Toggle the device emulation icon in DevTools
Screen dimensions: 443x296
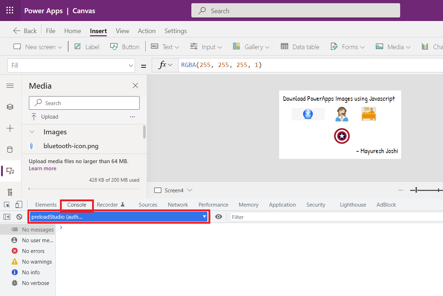[19, 204]
